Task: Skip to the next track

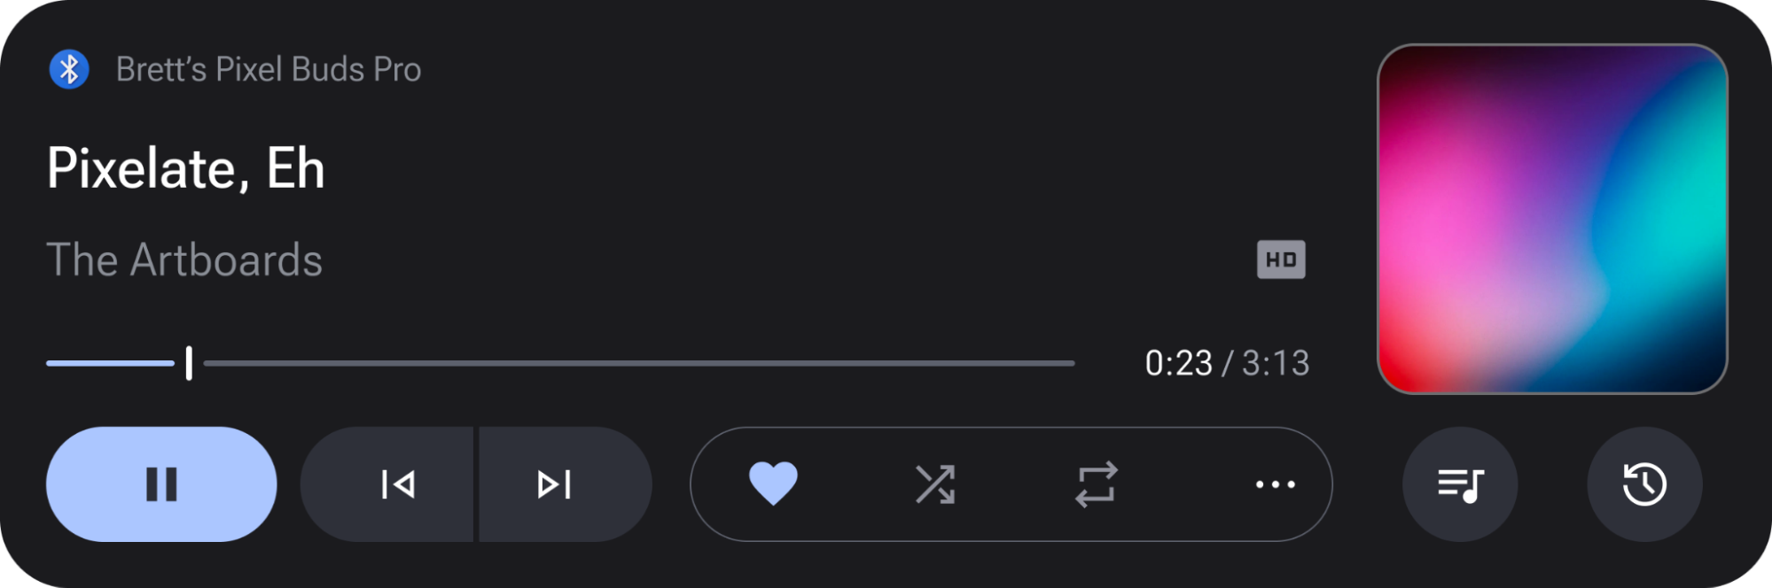Action: point(554,484)
